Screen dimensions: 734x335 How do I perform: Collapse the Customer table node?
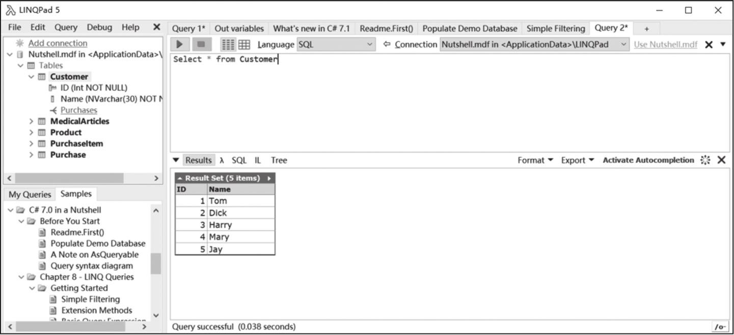click(31, 77)
